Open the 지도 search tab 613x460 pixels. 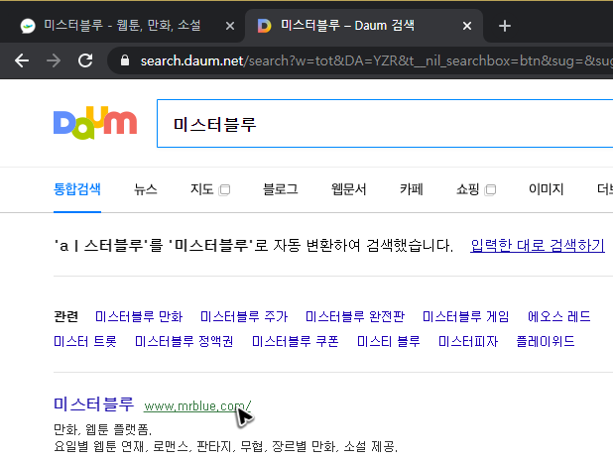point(201,189)
